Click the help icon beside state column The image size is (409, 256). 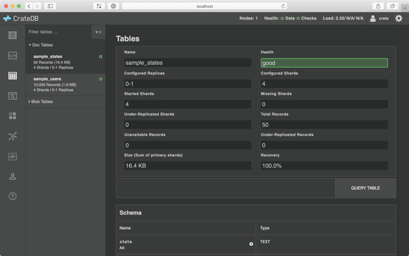pos(251,244)
